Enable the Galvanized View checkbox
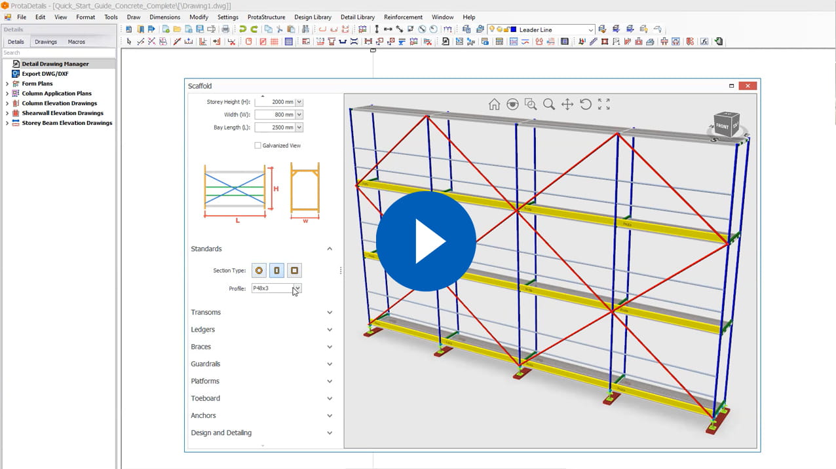 click(257, 145)
